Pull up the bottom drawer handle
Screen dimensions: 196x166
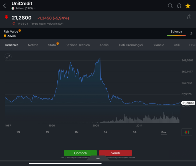point(98,159)
